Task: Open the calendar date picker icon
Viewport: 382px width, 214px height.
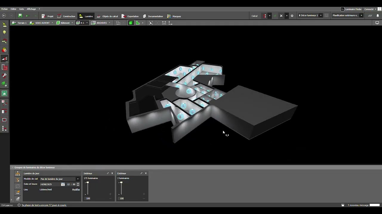Action: pos(63,185)
